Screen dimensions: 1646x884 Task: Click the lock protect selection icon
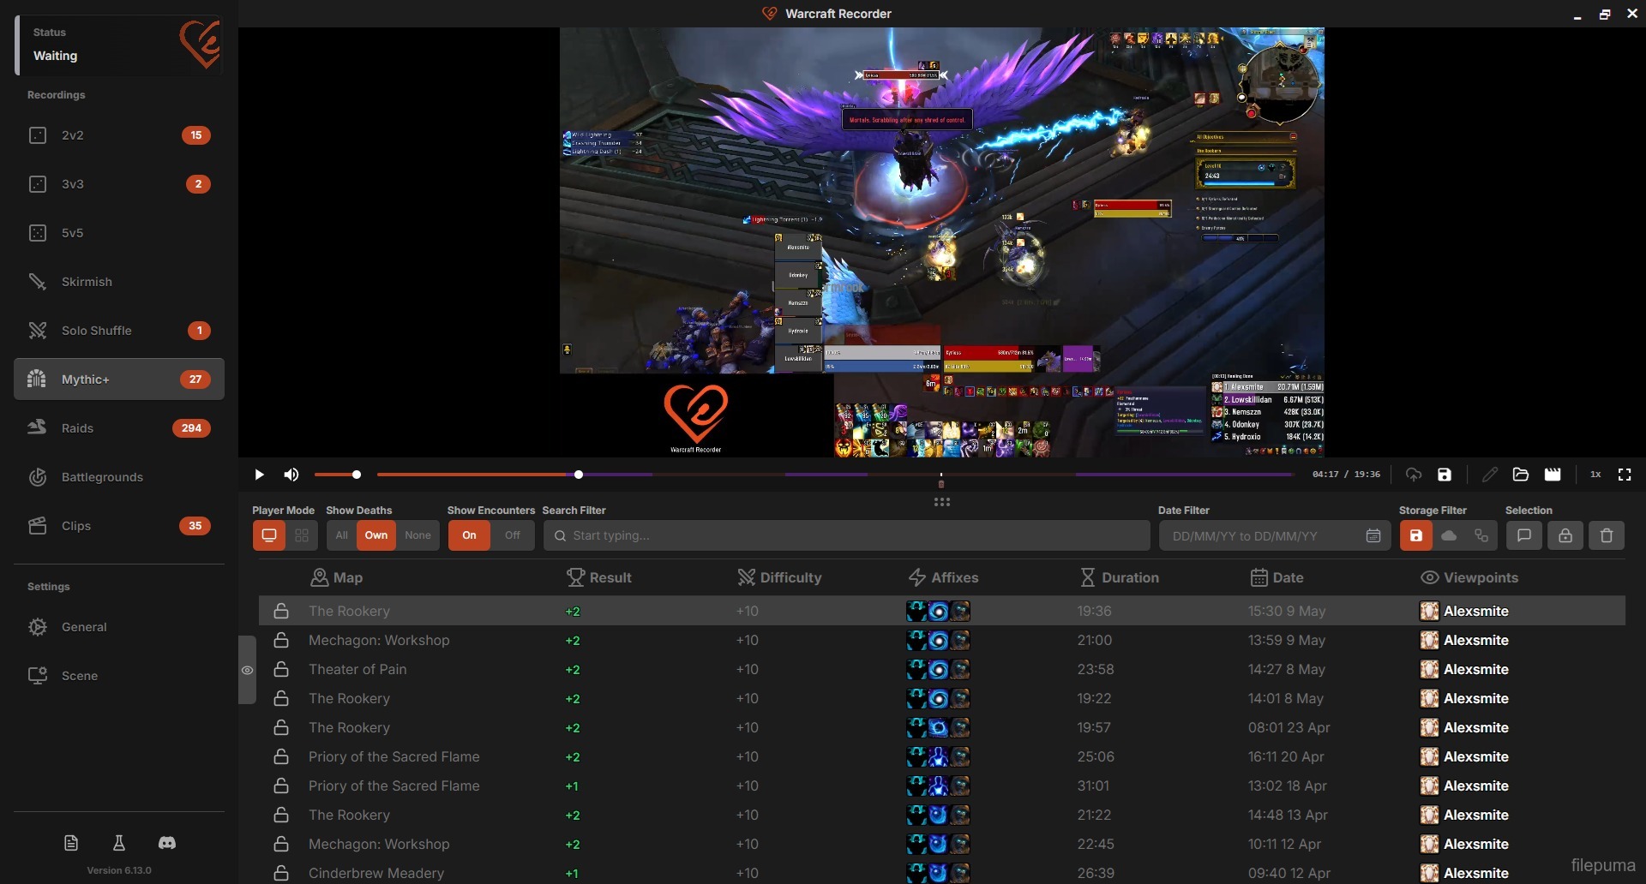click(x=1565, y=535)
